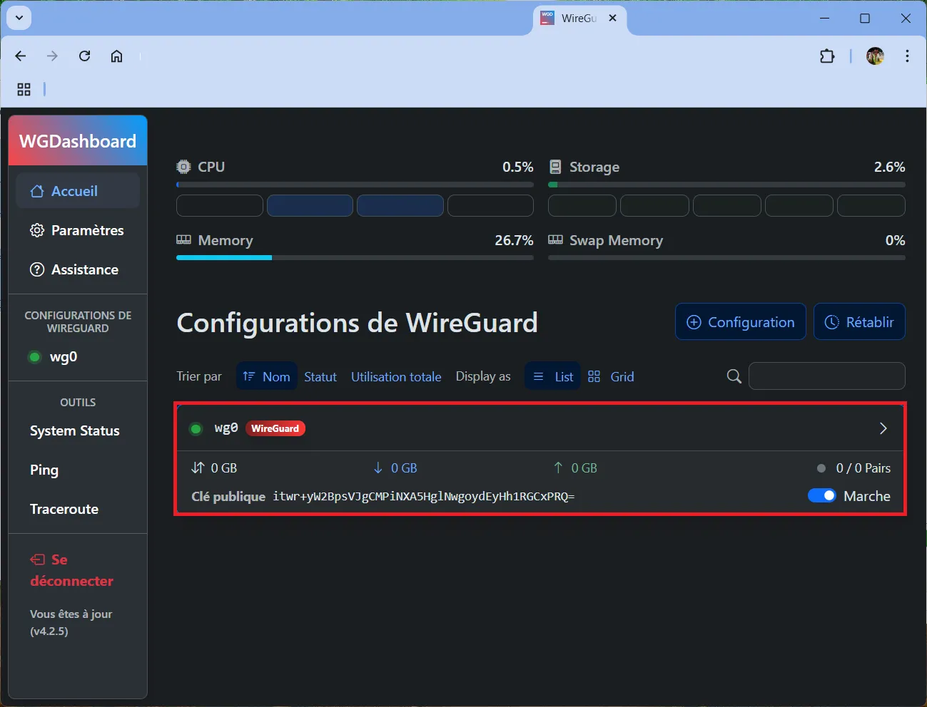This screenshot has width=927, height=707.
Task: Click the Rétablir restore button
Action: tap(859, 322)
